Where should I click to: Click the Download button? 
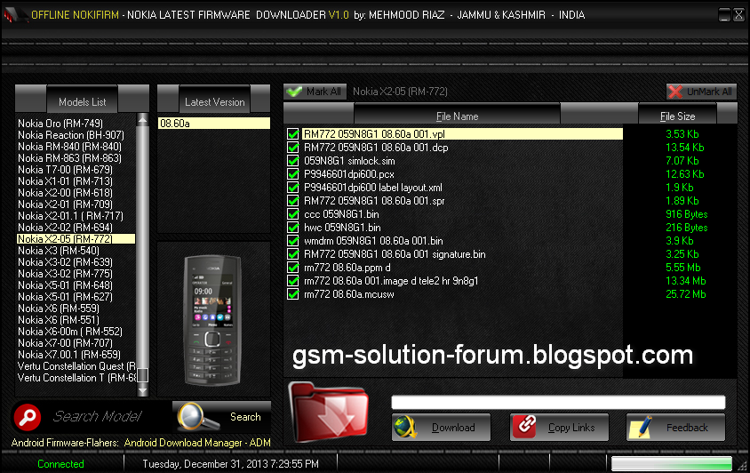pos(441,427)
